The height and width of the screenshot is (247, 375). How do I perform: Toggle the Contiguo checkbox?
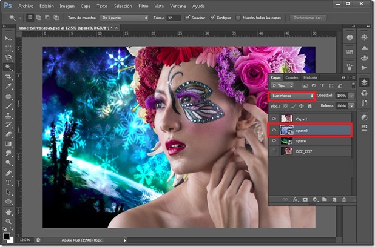(x=212, y=18)
